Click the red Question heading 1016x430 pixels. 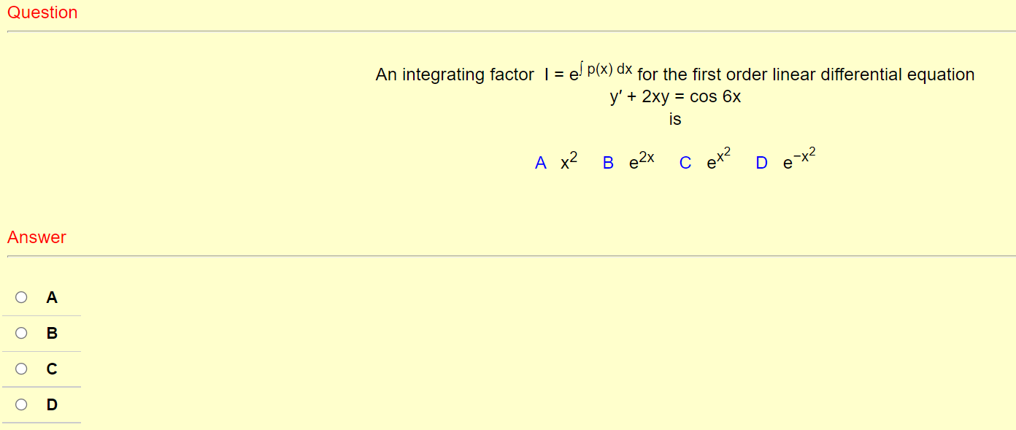42,12
